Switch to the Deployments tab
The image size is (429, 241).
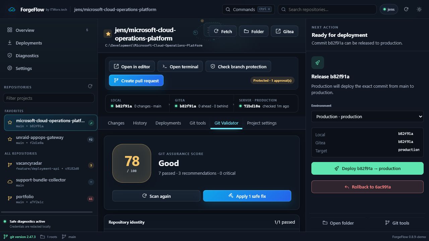(168, 123)
